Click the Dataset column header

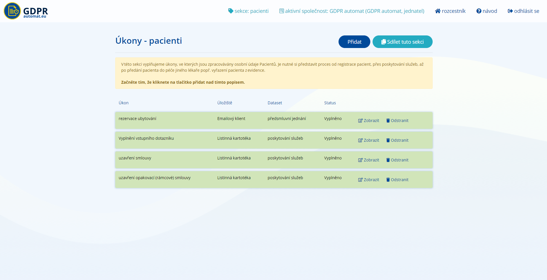[275, 103]
